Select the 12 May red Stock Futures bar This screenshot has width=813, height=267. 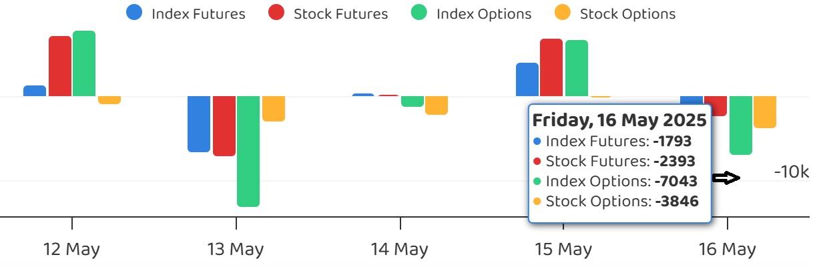point(60,66)
